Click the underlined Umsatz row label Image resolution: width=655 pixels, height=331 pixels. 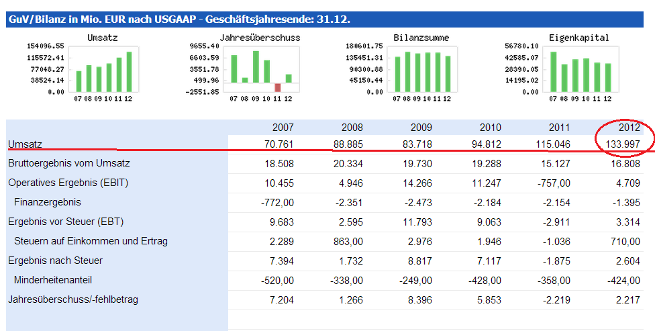point(24,144)
